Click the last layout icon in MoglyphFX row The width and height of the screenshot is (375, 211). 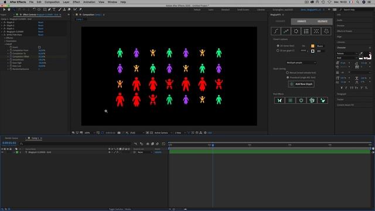point(326,31)
